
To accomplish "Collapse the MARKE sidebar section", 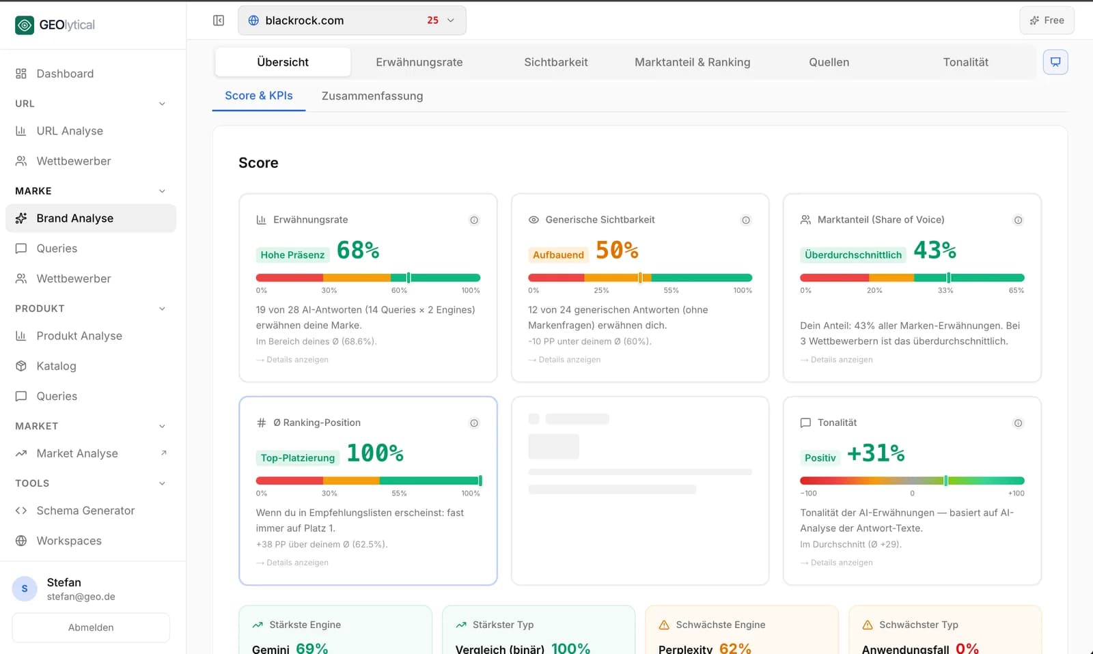I will pyautogui.click(x=162, y=191).
